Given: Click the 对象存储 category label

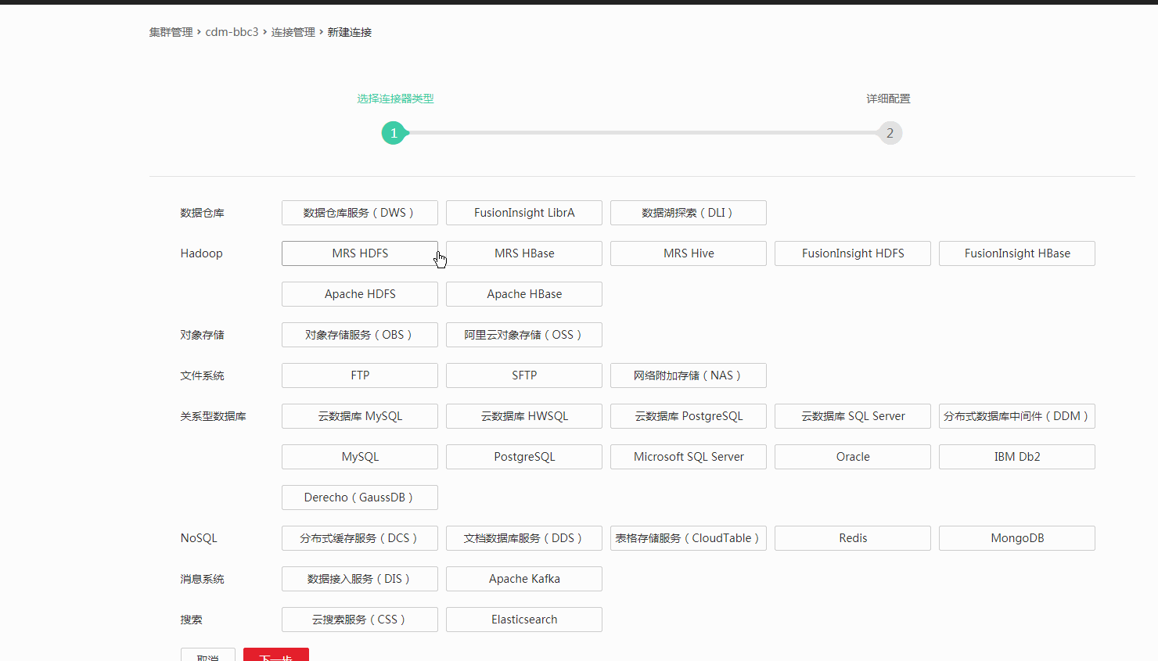Looking at the screenshot, I should tap(202, 335).
